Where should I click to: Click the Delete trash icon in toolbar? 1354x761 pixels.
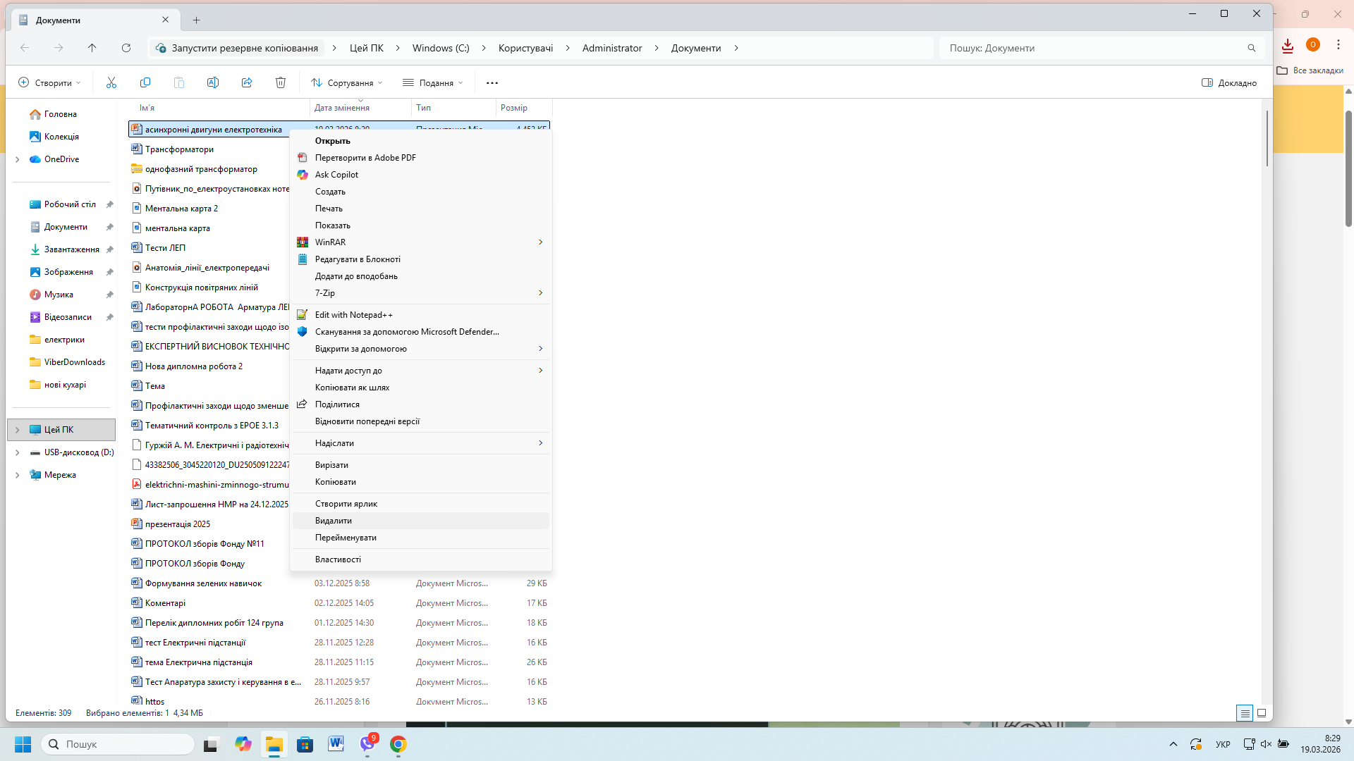coord(281,82)
